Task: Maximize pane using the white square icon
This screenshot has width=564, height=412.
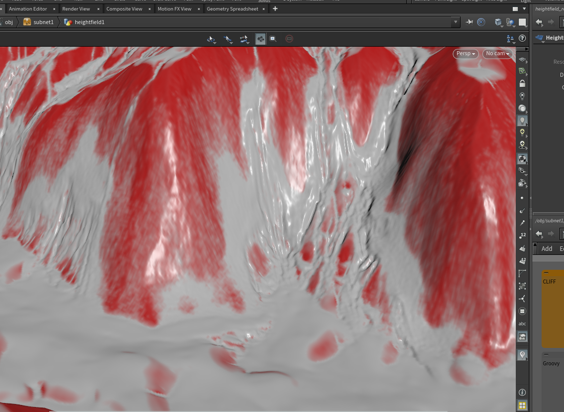Action: tap(515, 9)
